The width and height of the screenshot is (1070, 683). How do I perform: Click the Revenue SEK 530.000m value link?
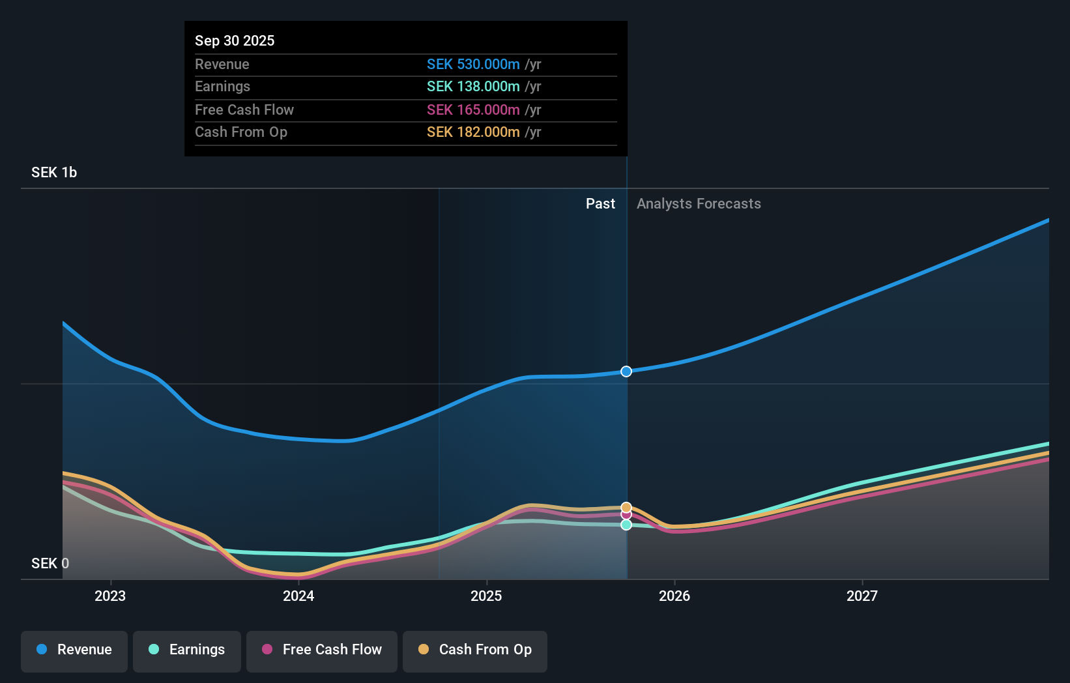pyautogui.click(x=474, y=65)
